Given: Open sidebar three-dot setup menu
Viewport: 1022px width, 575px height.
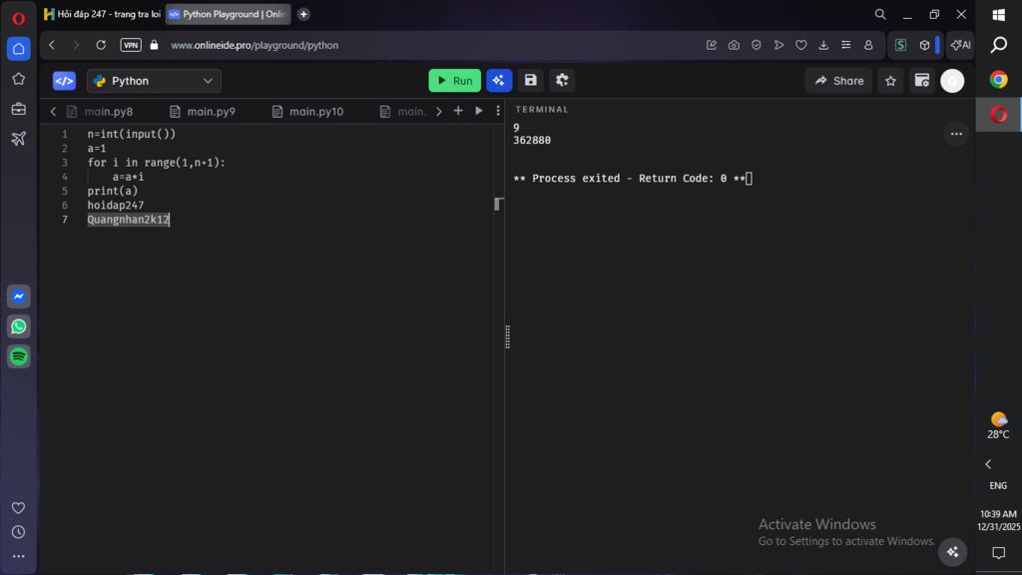Looking at the screenshot, I should click(18, 556).
